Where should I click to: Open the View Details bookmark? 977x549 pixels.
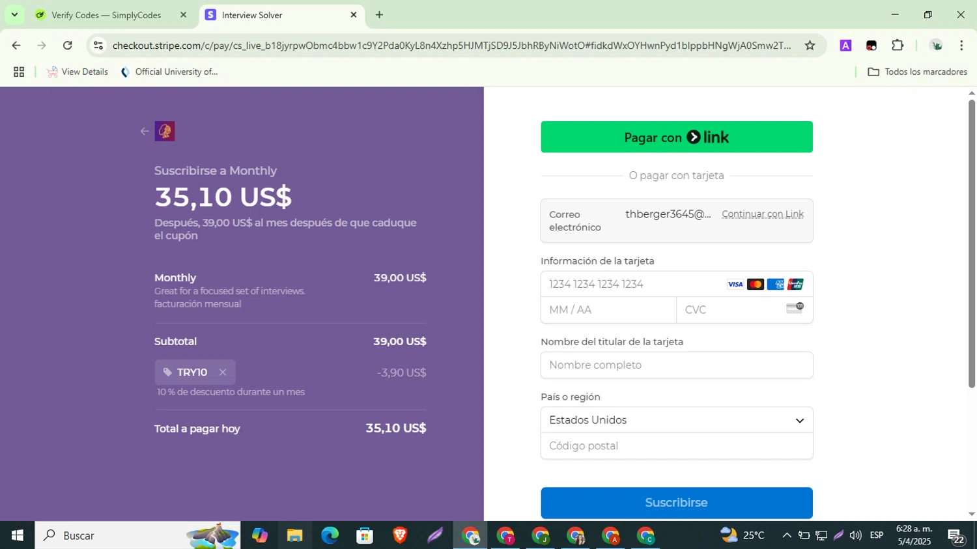point(78,72)
